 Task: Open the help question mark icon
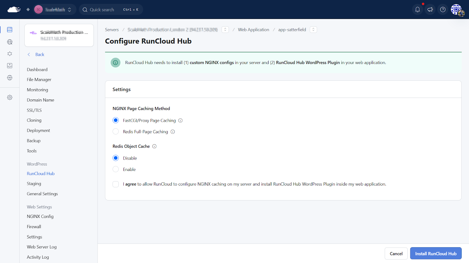[443, 10]
